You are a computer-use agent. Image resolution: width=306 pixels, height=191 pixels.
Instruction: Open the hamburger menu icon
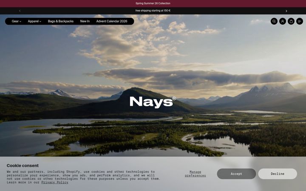pos(300,21)
